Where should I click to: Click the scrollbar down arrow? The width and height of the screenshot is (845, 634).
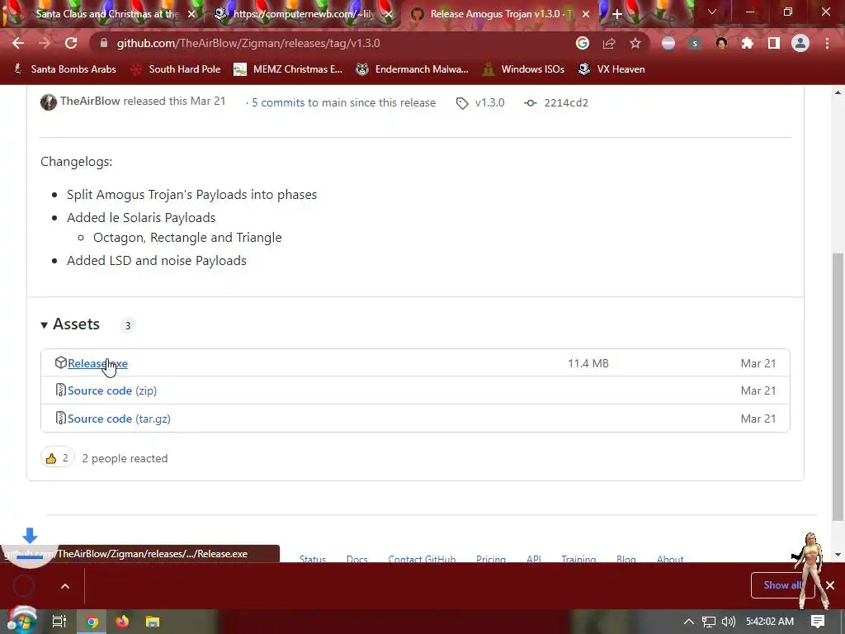coord(838,554)
